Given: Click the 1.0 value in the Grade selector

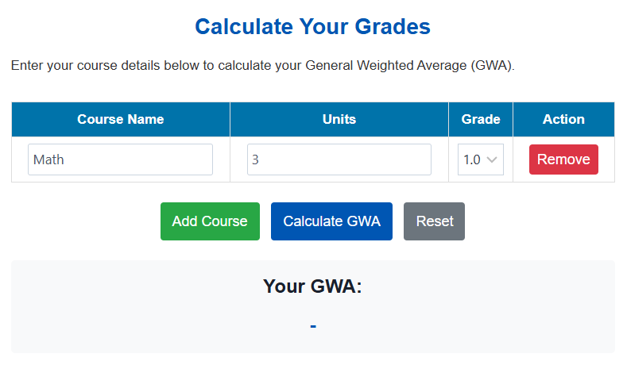Looking at the screenshot, I should click(472, 159).
